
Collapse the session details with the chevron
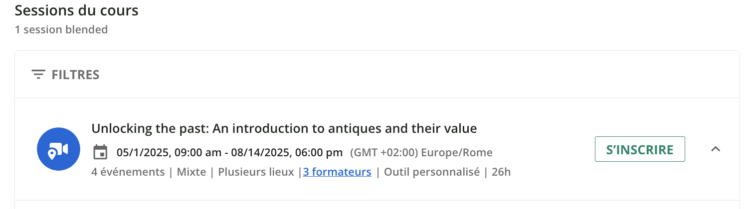(716, 149)
